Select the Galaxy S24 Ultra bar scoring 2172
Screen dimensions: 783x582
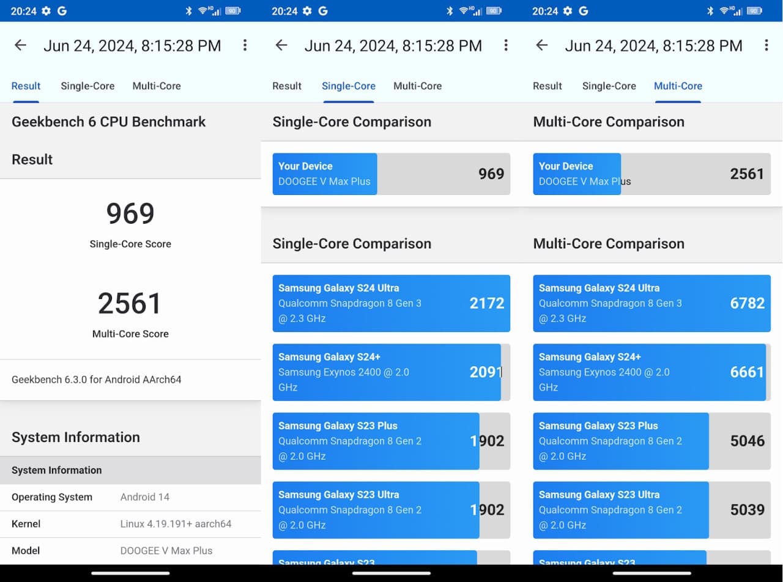click(391, 303)
